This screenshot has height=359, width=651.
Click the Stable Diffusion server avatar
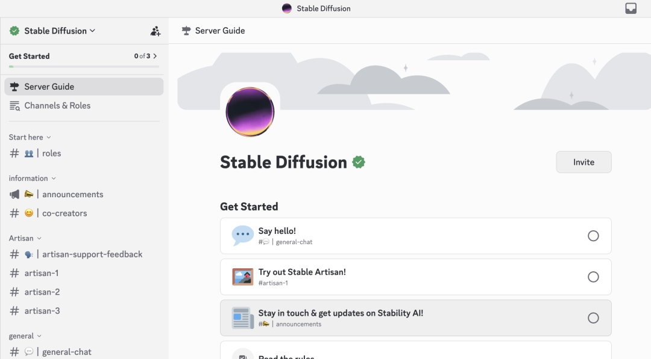point(250,112)
